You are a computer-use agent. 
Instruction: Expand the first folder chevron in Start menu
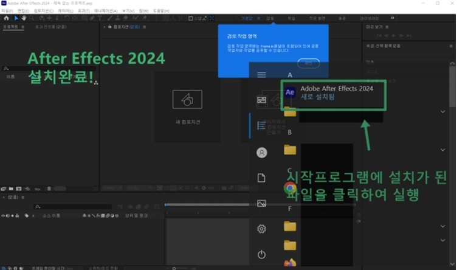coord(442,112)
